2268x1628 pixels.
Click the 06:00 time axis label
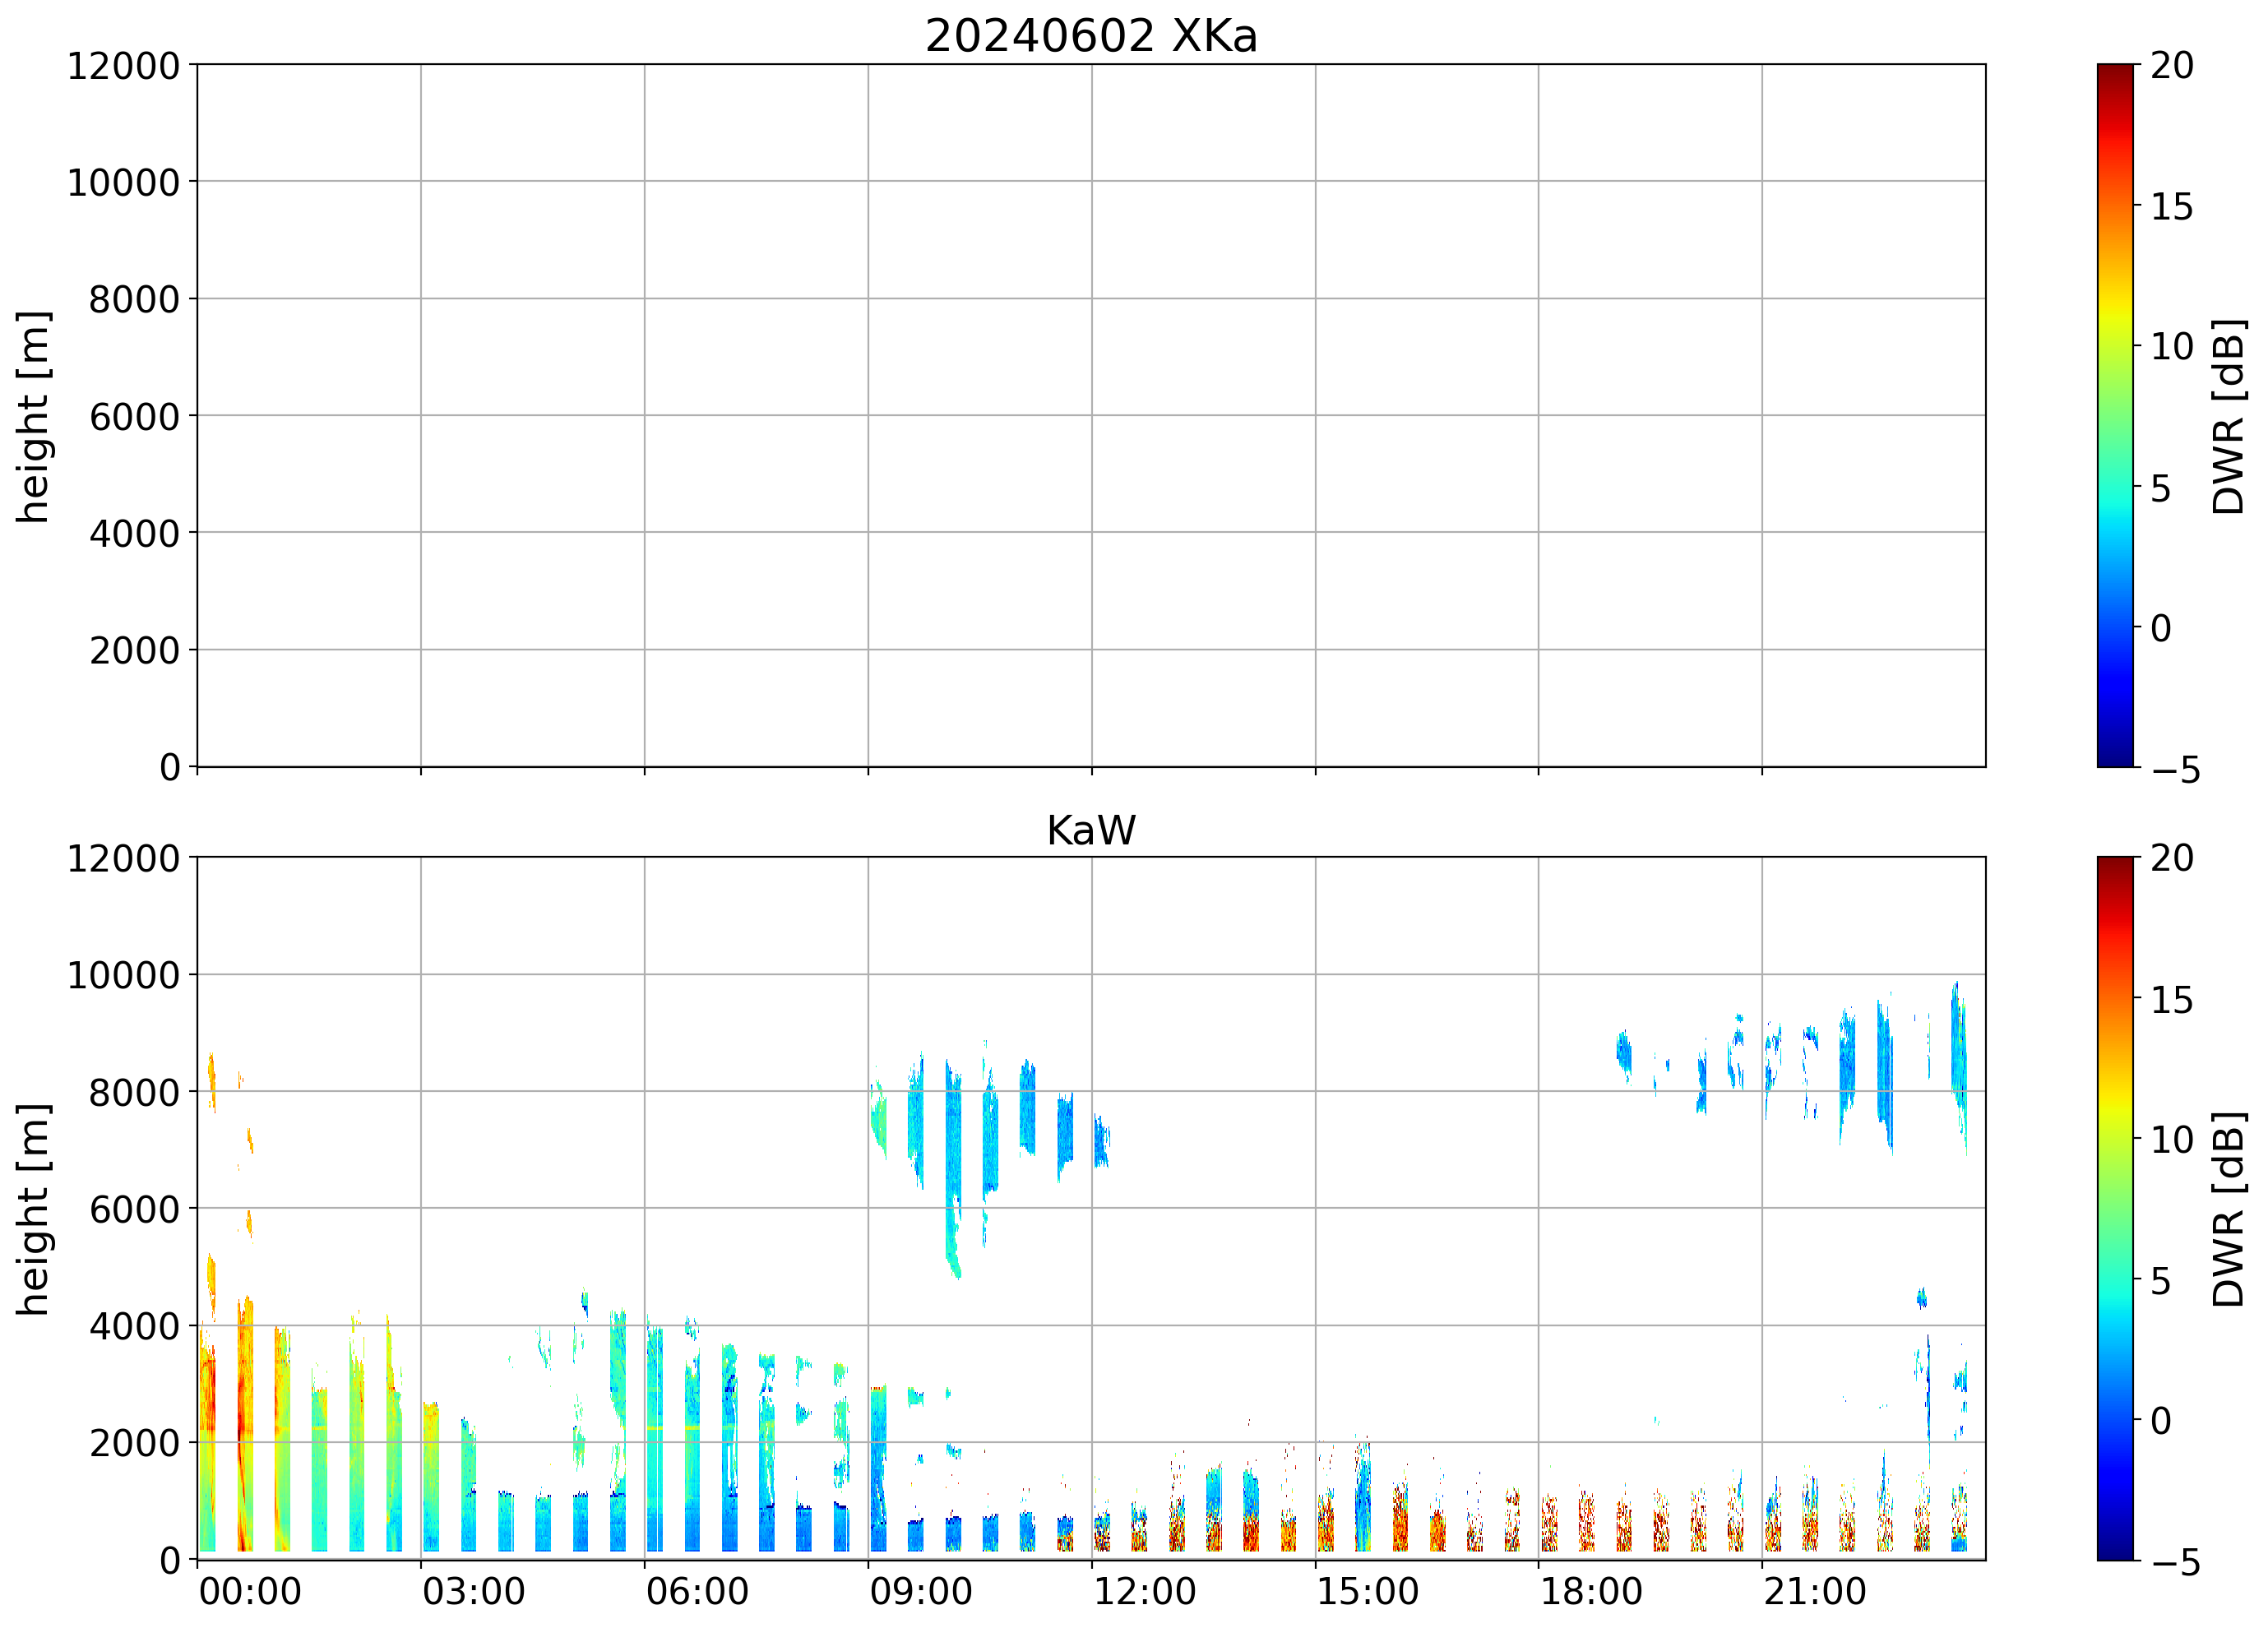pyautogui.click(x=697, y=1591)
